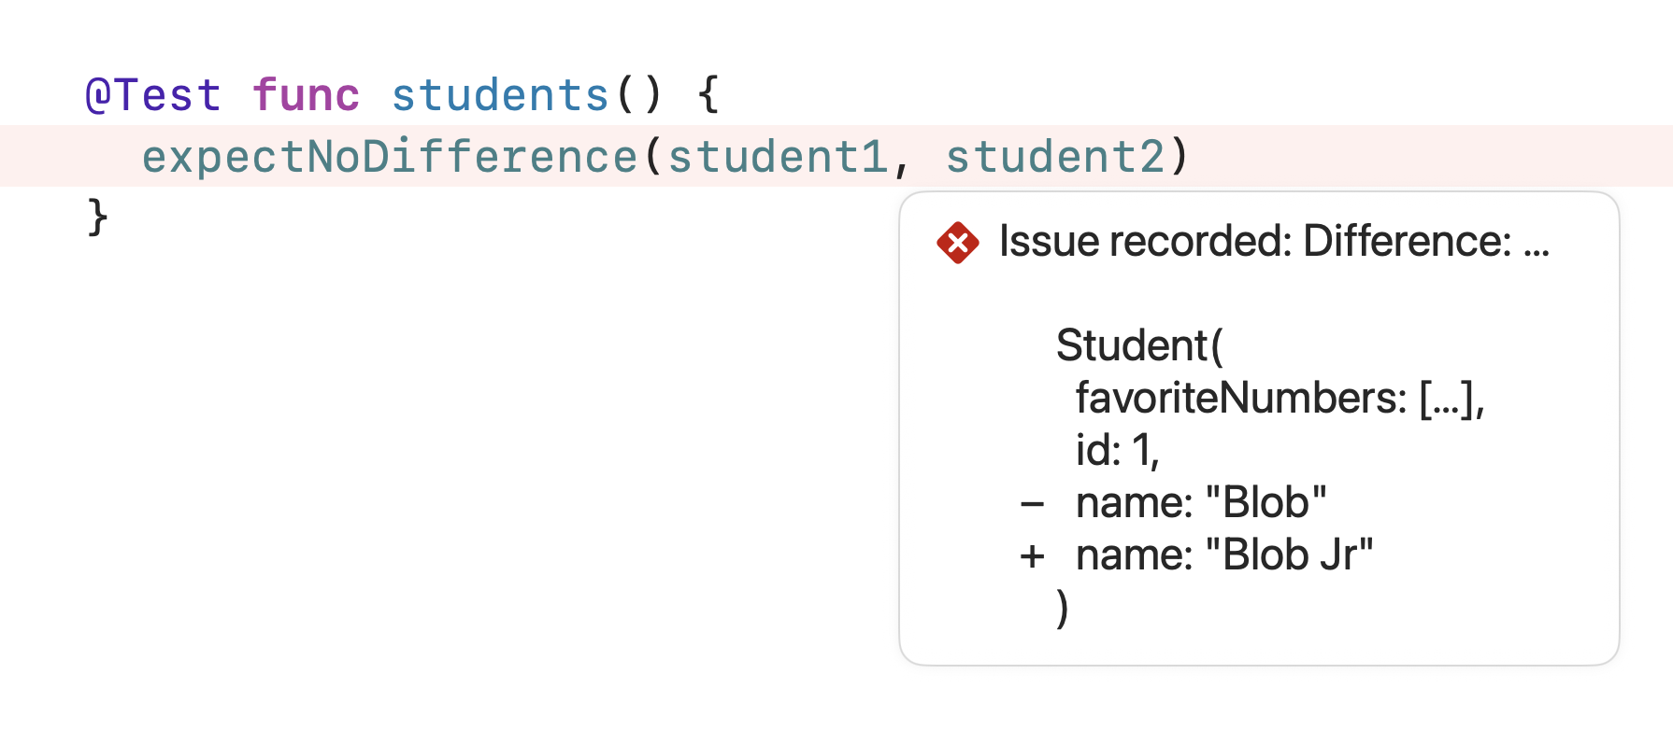This screenshot has height=730, width=1673.
Task: Click the opening brace after students()
Action: [x=708, y=95]
